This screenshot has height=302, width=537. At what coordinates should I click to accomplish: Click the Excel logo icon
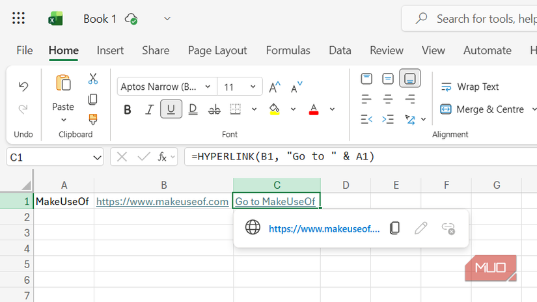[x=55, y=18]
